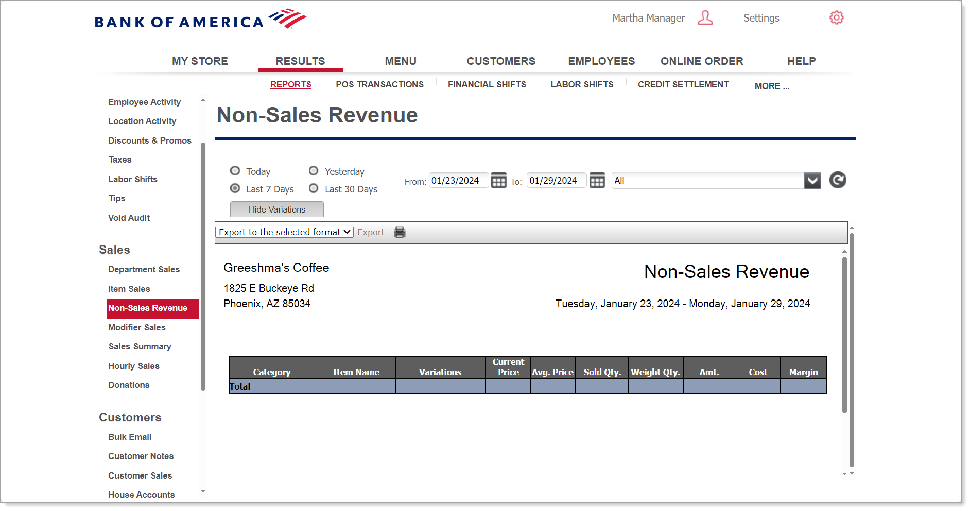Click the From date input field
Viewport: 970px width, 511px height.
point(458,181)
